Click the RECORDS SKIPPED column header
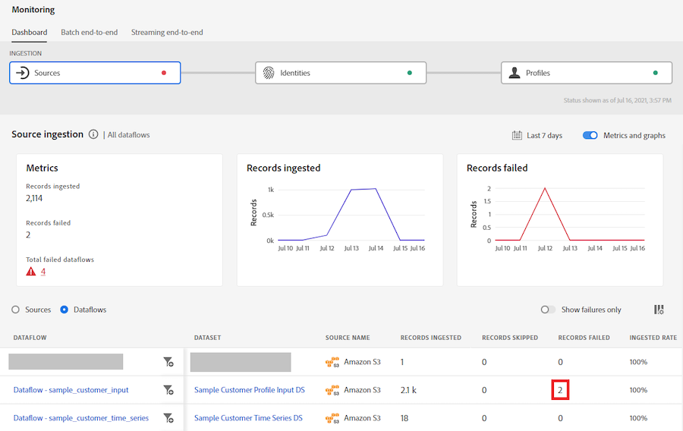Image resolution: width=683 pixels, height=431 pixels. click(x=510, y=338)
